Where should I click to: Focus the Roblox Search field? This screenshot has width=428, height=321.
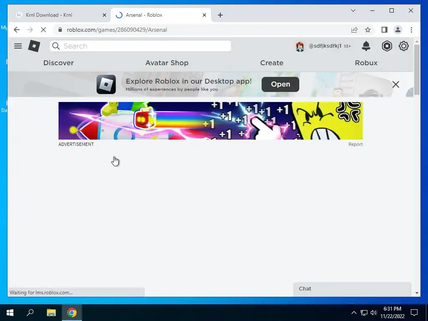pyautogui.click(x=140, y=46)
